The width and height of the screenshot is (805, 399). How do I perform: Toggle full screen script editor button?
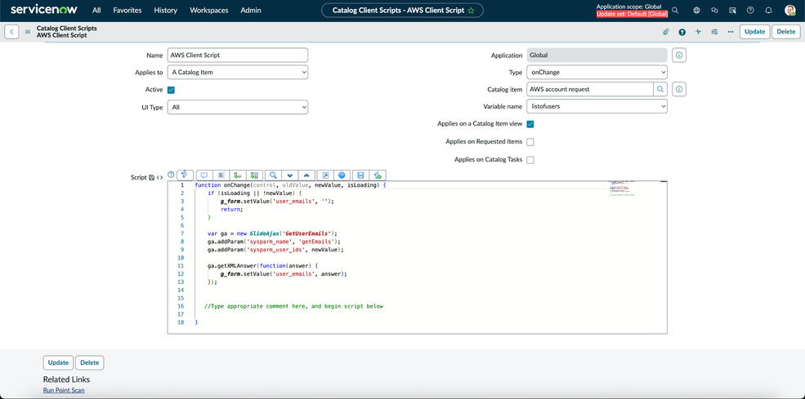click(325, 175)
